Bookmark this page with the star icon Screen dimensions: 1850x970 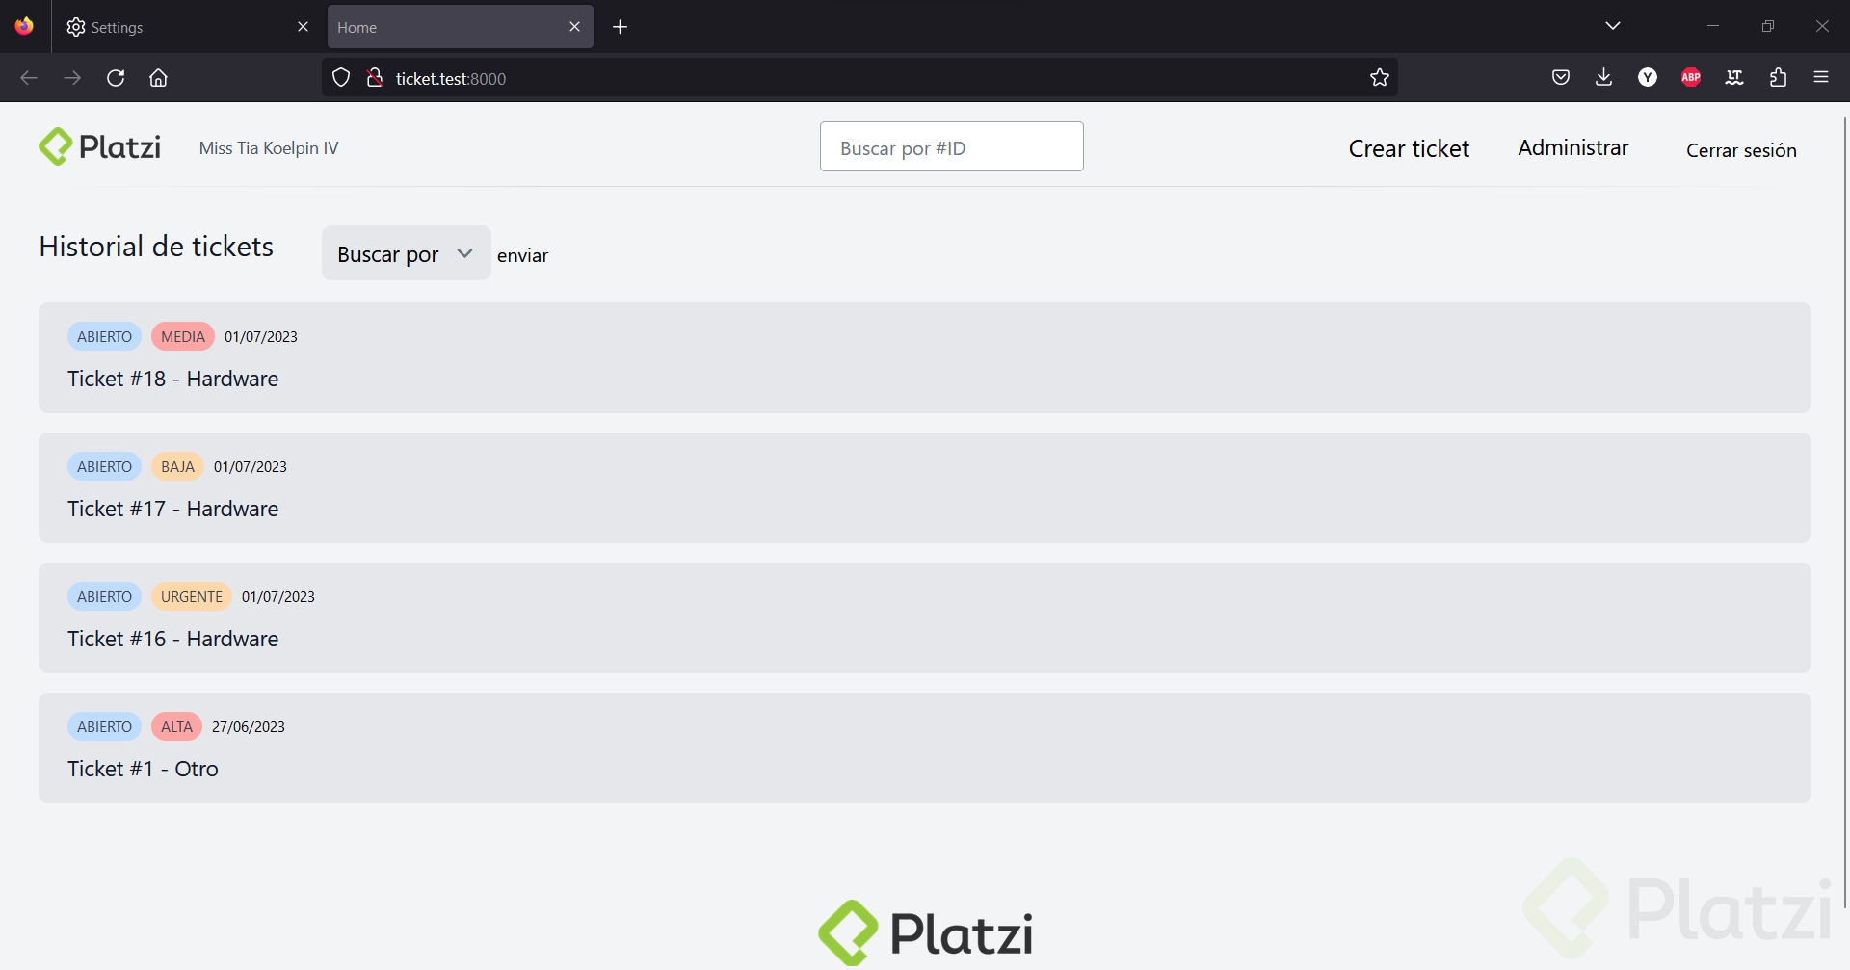1379,77
